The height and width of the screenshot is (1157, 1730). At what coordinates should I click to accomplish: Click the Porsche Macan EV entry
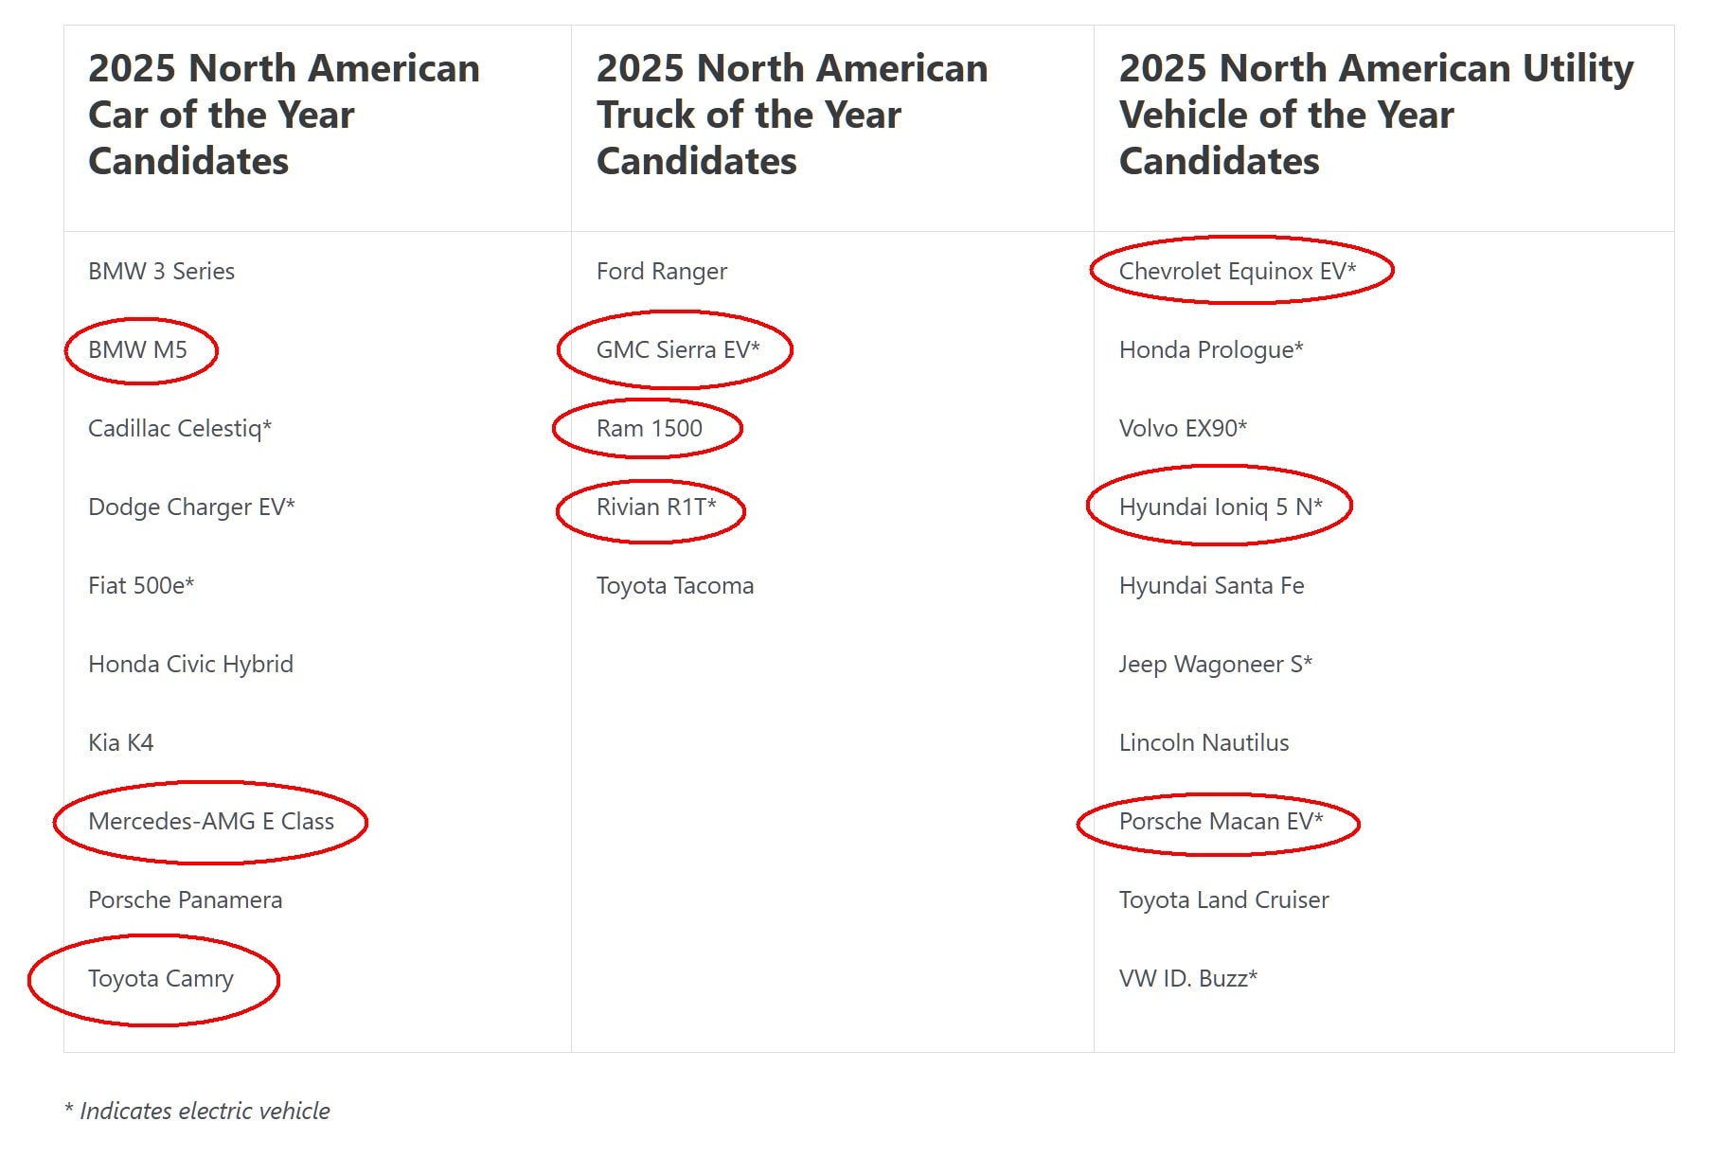1221,822
